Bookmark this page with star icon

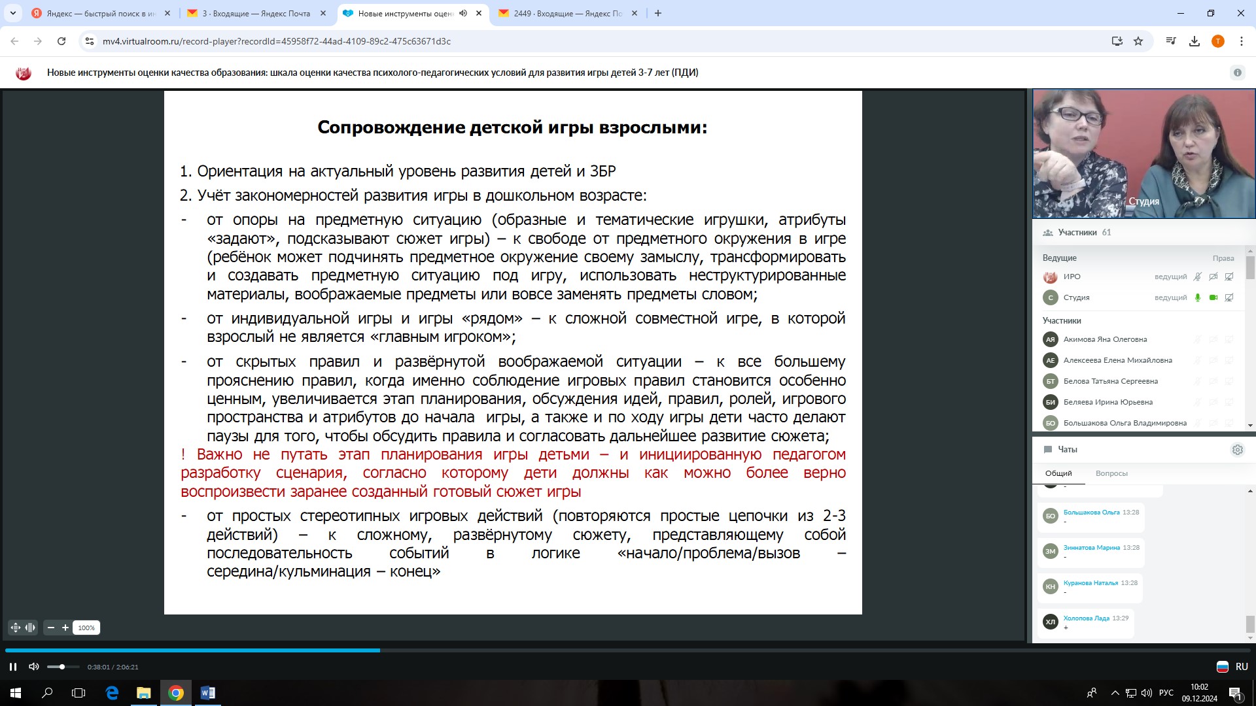(x=1138, y=41)
